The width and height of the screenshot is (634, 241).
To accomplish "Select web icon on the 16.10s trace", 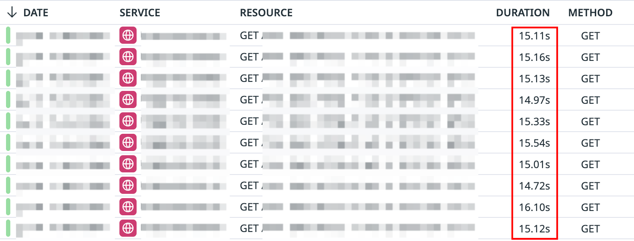I will point(128,207).
